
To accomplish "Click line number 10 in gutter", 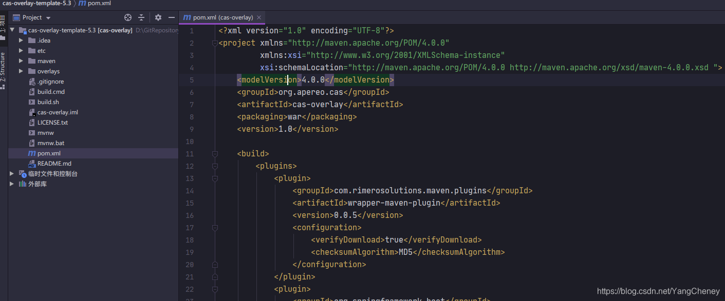I will click(189, 142).
